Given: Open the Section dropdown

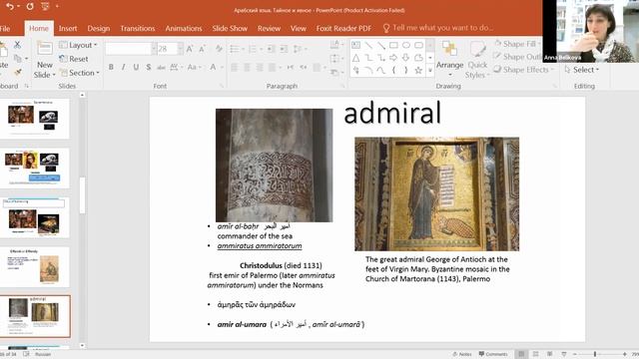Looking at the screenshot, I should point(80,73).
